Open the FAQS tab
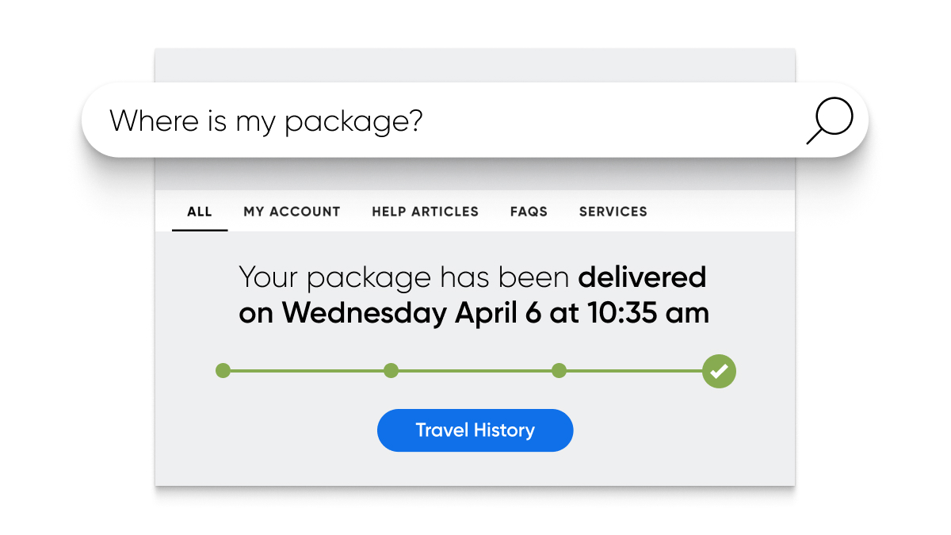Image resolution: width=951 pixels, height=535 pixels. 529,212
